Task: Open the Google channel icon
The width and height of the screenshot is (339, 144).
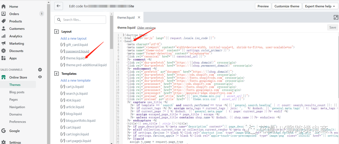Action: tap(3, 131)
